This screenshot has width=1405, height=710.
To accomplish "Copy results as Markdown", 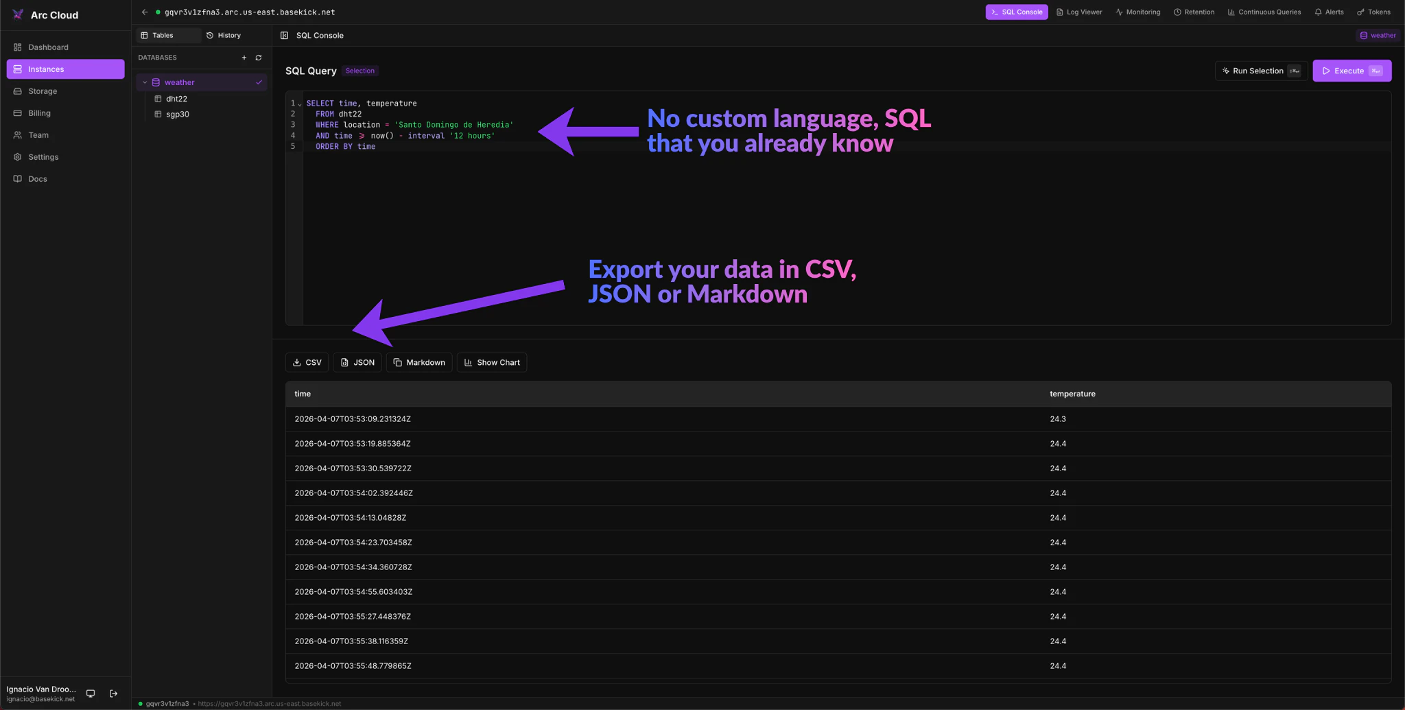I will tap(419, 362).
